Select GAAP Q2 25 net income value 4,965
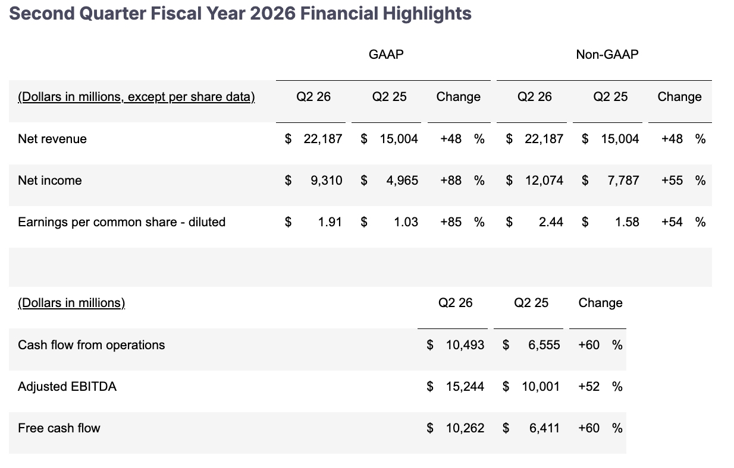The height and width of the screenshot is (468, 734). 402,181
